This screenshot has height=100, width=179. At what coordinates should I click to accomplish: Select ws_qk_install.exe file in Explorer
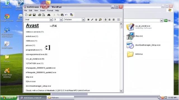[x=139, y=27]
